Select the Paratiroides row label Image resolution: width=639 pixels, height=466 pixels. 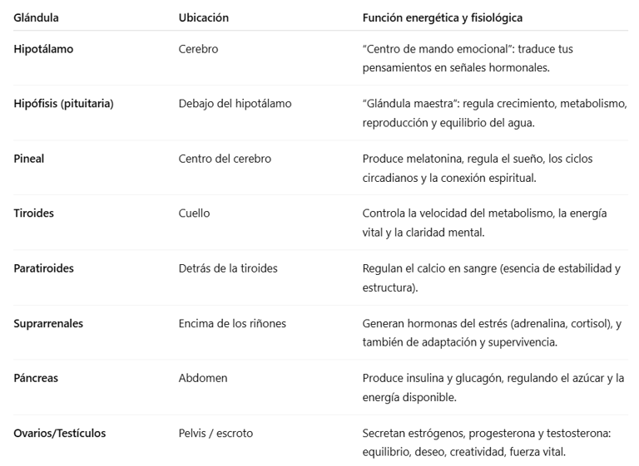coord(43,268)
